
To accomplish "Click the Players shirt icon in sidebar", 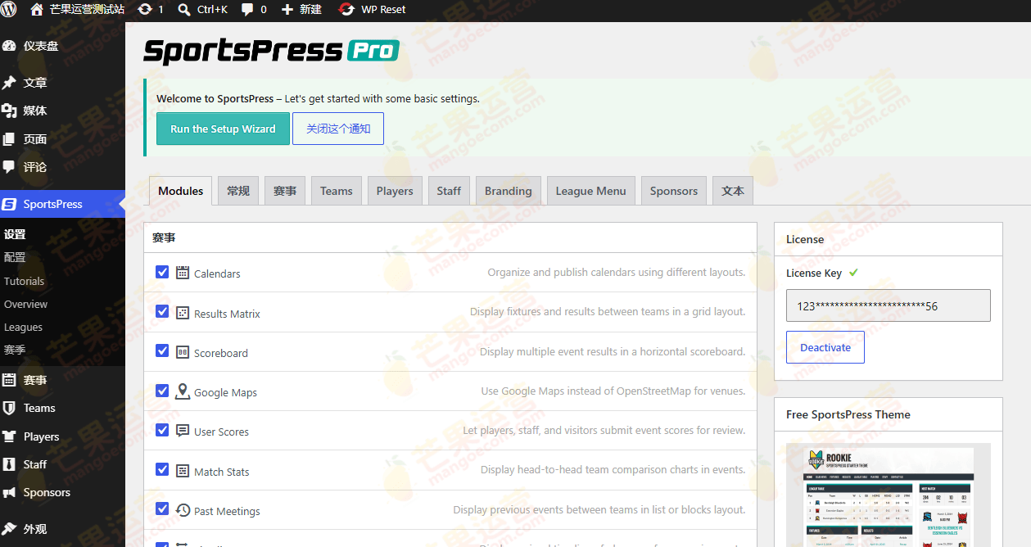I will coord(9,436).
